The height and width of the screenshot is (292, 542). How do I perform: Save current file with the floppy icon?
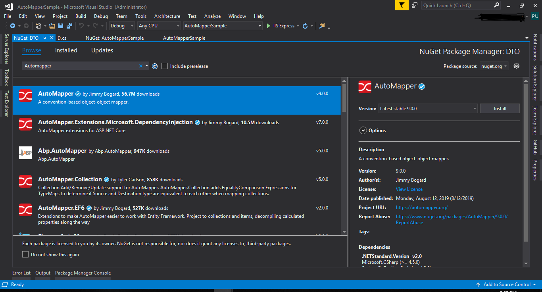pos(61,26)
